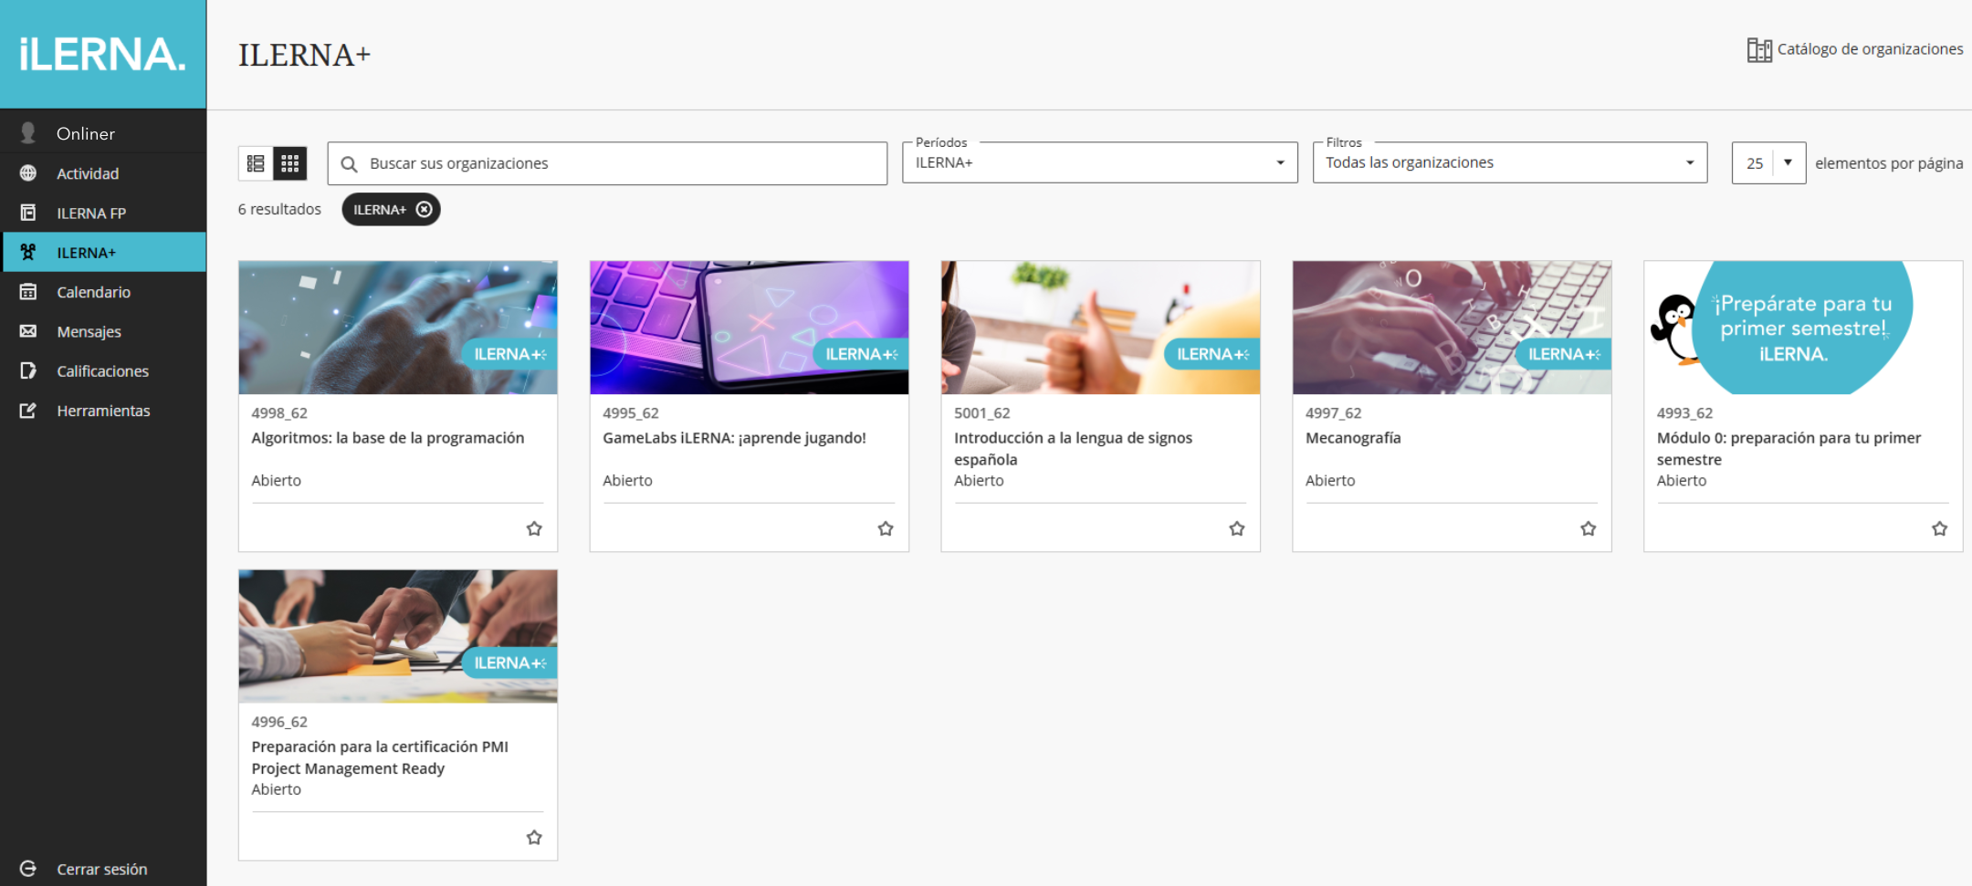Open Módulo 0: preparación para tu primer semestre
The width and height of the screenshot is (1972, 886).
click(x=1788, y=449)
